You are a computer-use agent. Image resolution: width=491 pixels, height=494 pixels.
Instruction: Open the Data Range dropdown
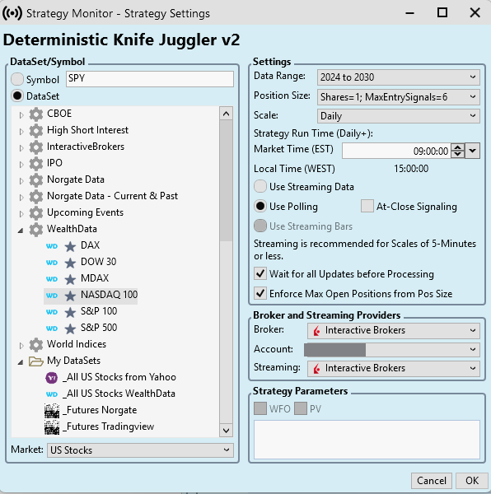(399, 77)
